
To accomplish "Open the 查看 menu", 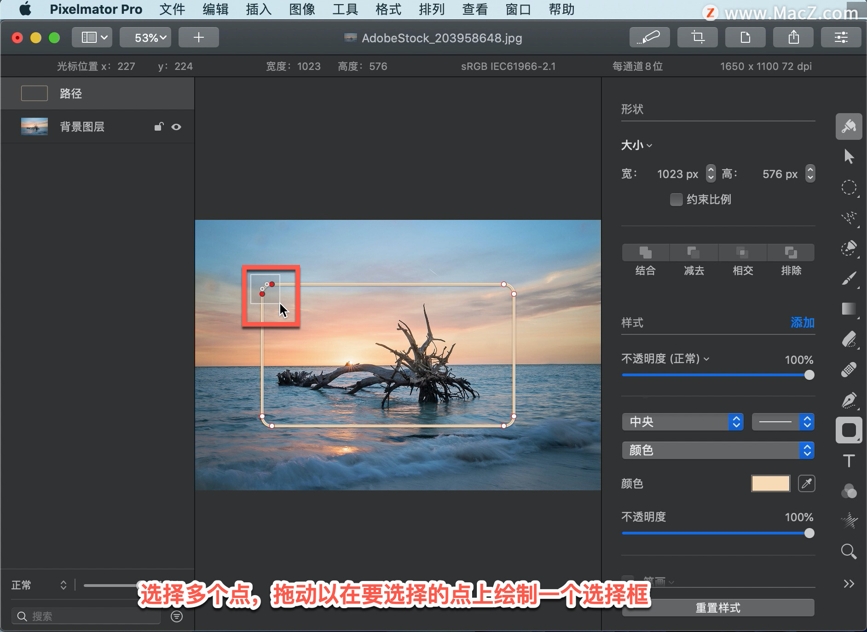I will [x=475, y=9].
